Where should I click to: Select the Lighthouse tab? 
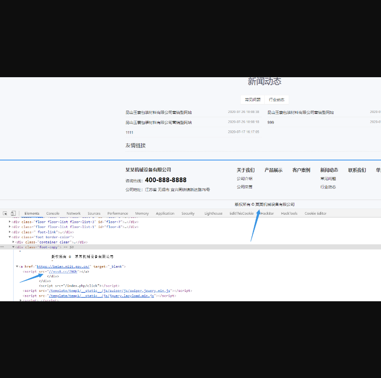(x=213, y=213)
